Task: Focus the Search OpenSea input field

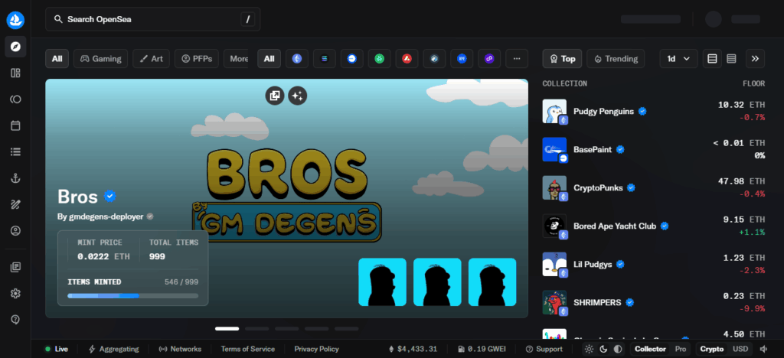Action: tap(152, 19)
